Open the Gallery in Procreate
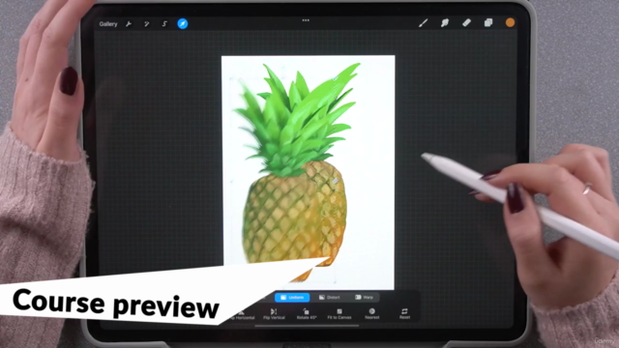Image resolution: width=619 pixels, height=348 pixels. 107,24
